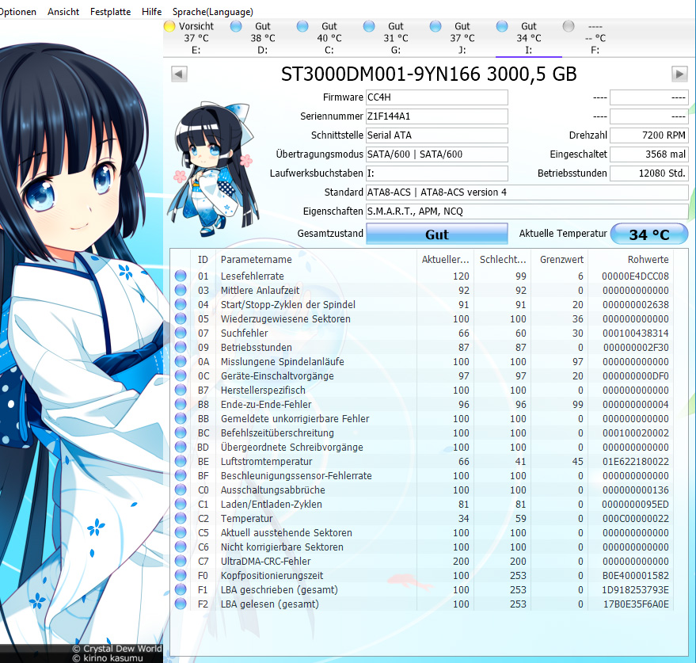Click the 34 °C temperature button
This screenshot has height=663, width=696.
coord(649,234)
